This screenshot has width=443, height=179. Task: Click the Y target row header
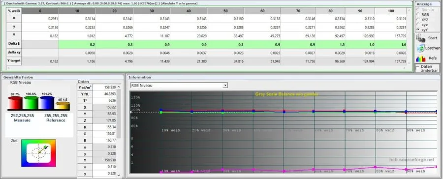coord(14,60)
